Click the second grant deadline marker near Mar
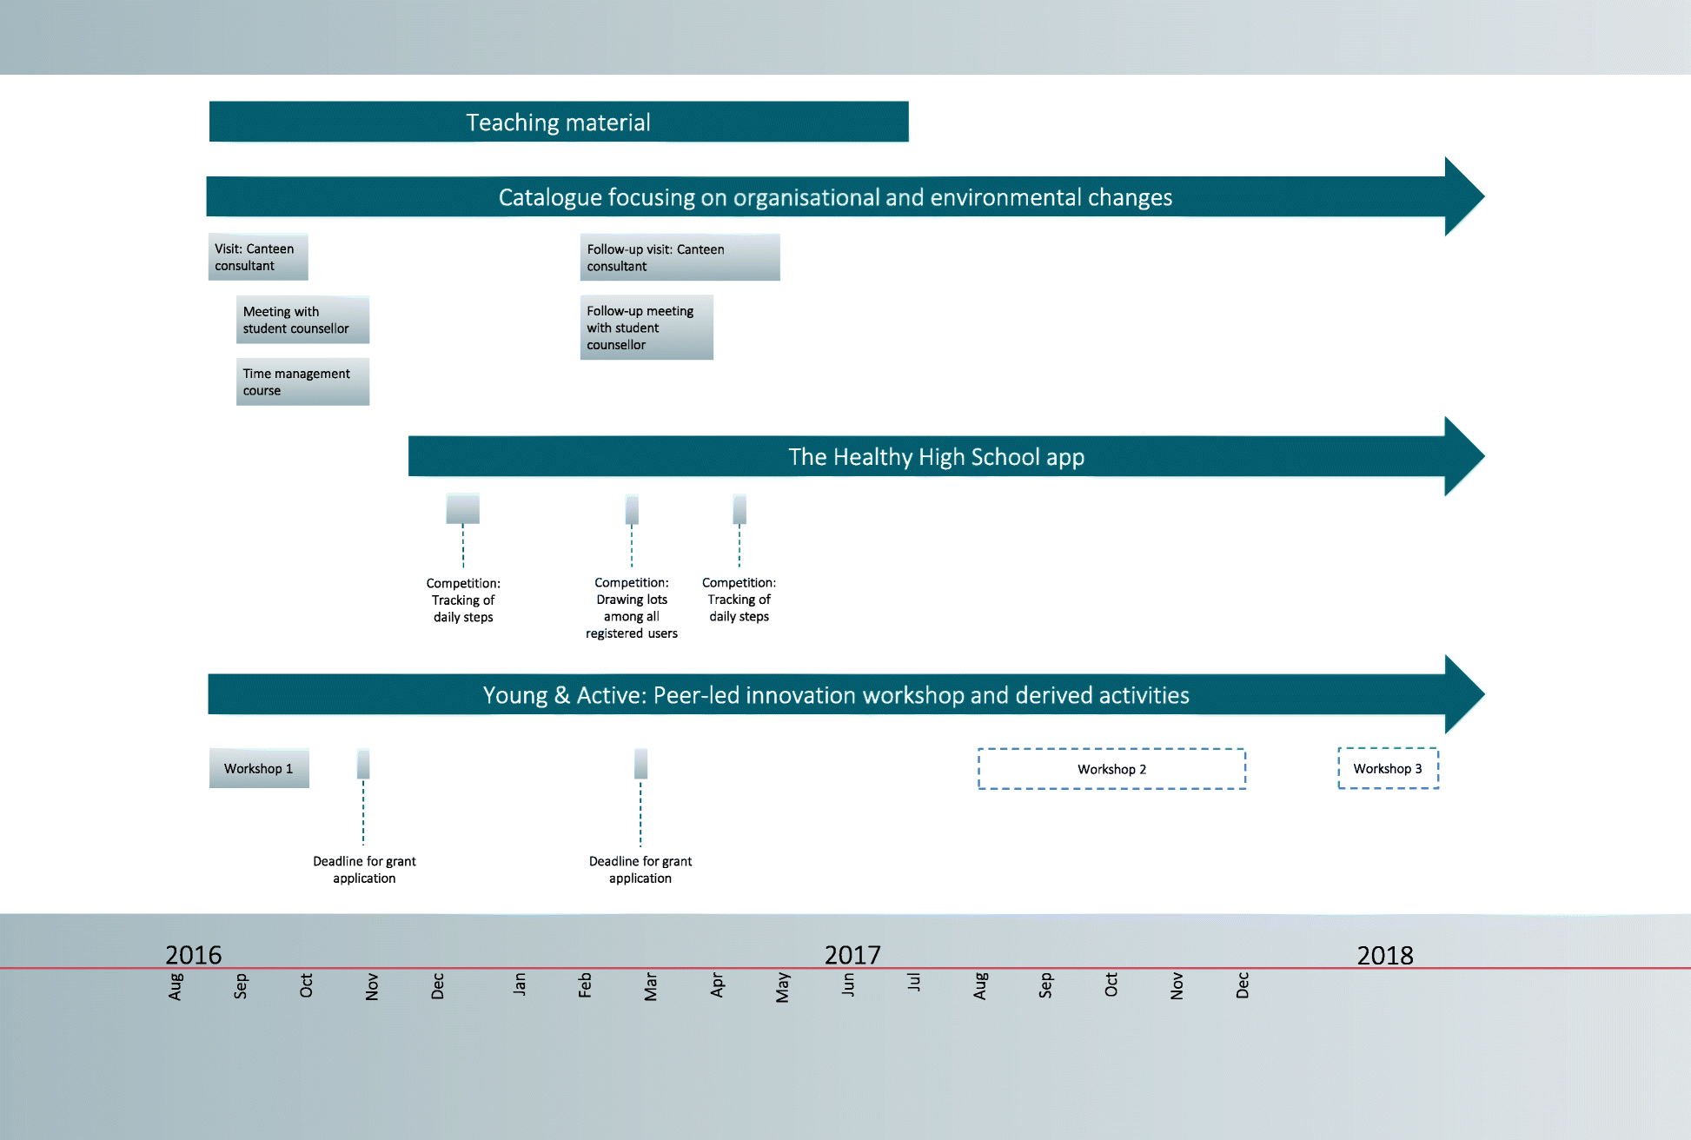The height and width of the screenshot is (1140, 1691). 640,764
